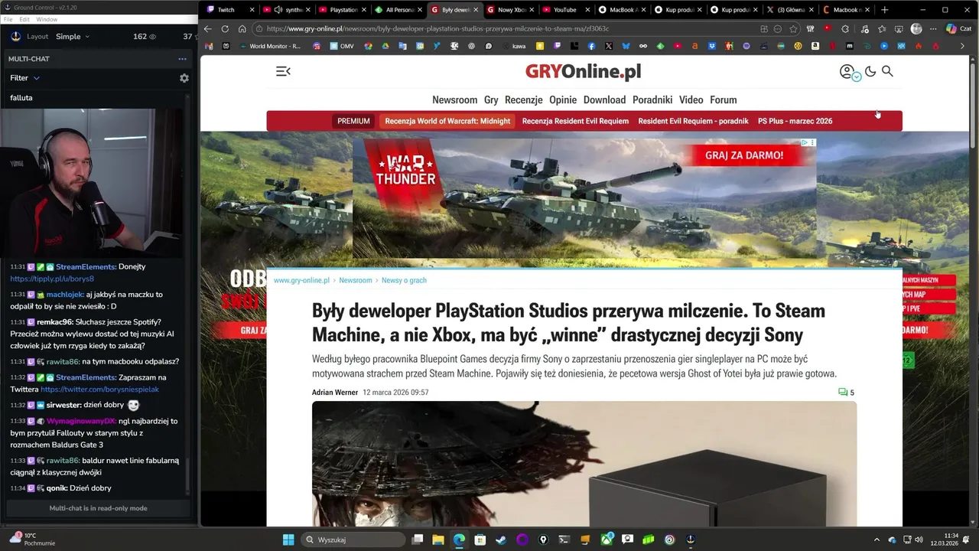Click www.gry-online.pl breadcrumb link

click(301, 280)
